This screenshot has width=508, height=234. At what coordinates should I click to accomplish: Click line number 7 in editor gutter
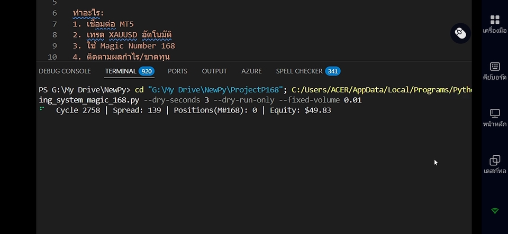coord(55,24)
